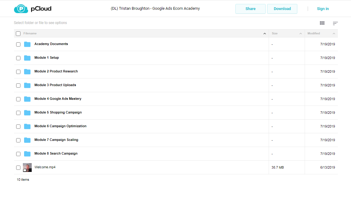Viewport: 351px width, 220px height.
Task: Open the Sign in link
Action: [323, 9]
